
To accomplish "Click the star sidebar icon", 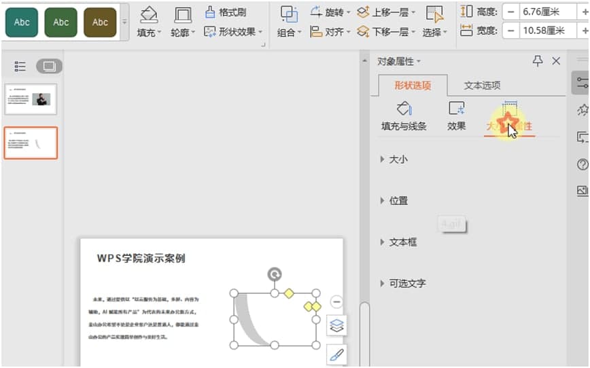I will pyautogui.click(x=583, y=110).
